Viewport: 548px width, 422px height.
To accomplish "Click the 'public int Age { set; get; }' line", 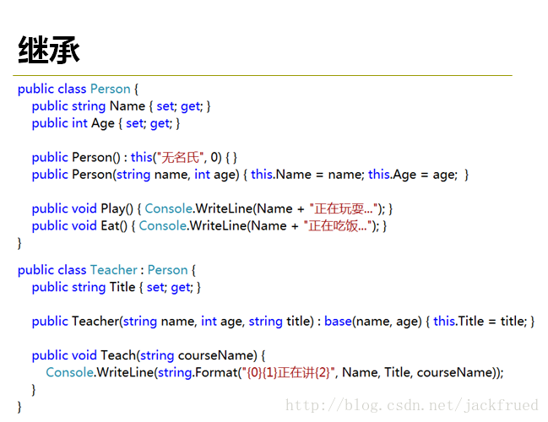I will point(106,123).
